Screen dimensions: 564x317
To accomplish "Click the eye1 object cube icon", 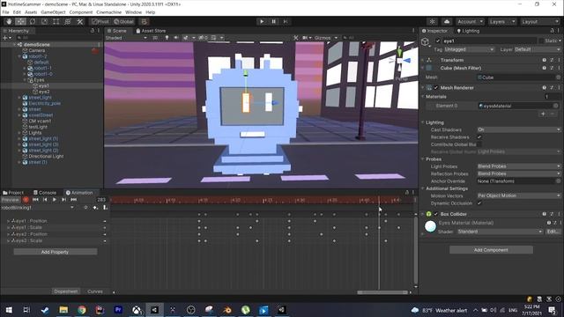I will tap(425, 41).
